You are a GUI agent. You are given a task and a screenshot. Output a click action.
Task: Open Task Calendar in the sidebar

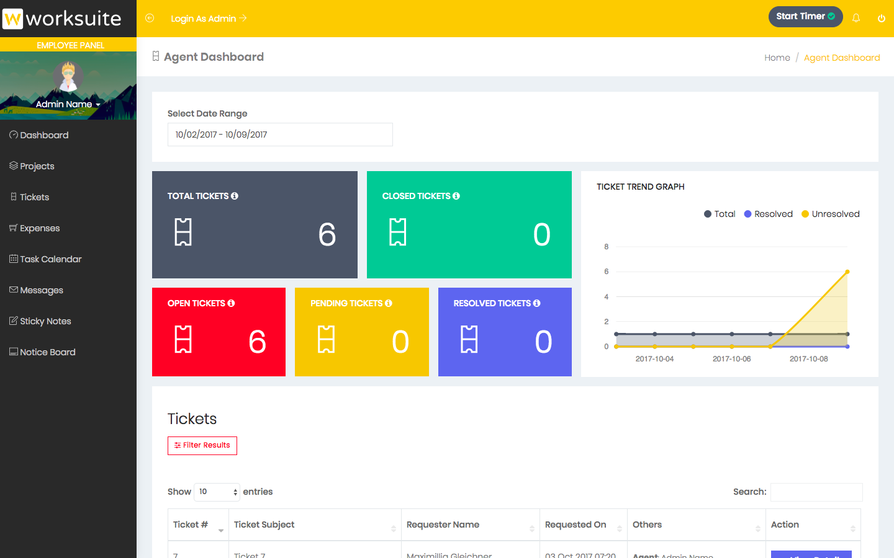click(x=50, y=259)
